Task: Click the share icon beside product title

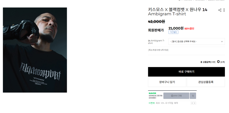Action: coord(220,10)
